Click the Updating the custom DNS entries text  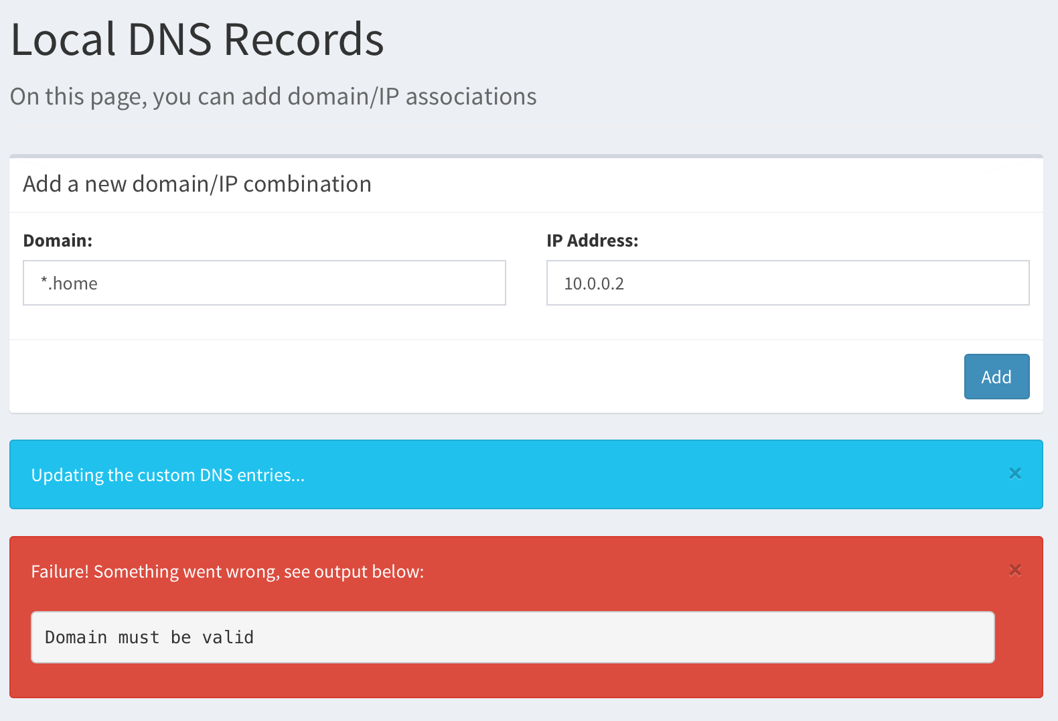click(x=168, y=475)
